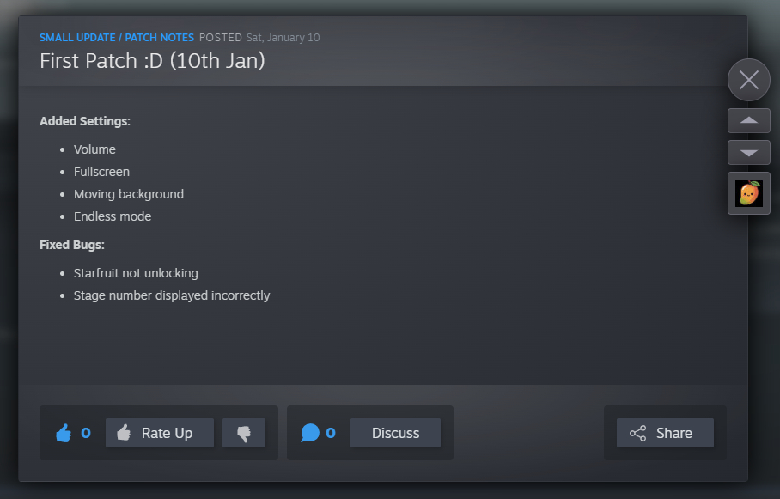Click the Rate Up button
Screen dimensions: 780x499
(160, 433)
